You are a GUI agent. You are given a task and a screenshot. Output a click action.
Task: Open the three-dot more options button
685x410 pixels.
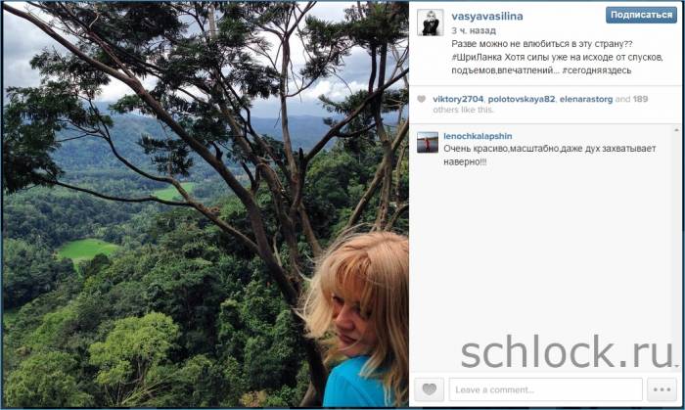pyautogui.click(x=662, y=389)
